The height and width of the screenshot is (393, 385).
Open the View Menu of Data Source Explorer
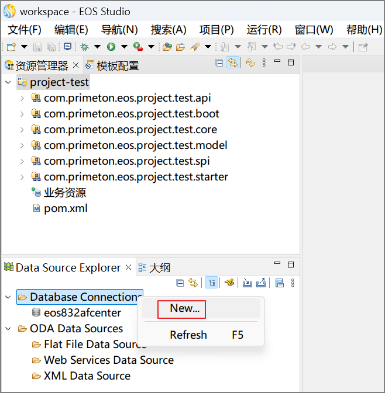pos(293,283)
